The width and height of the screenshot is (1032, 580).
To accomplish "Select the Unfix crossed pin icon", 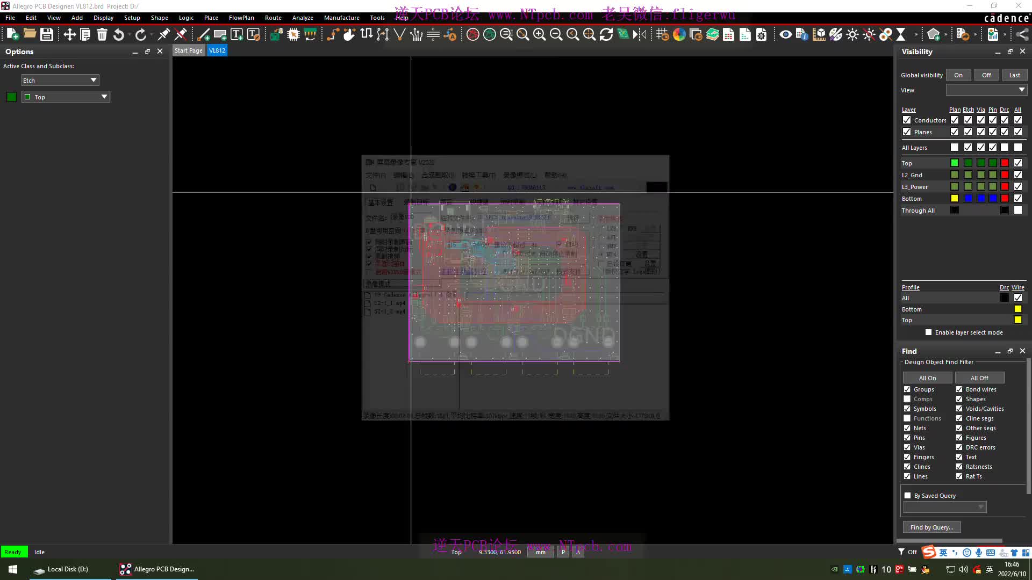I will pyautogui.click(x=181, y=35).
